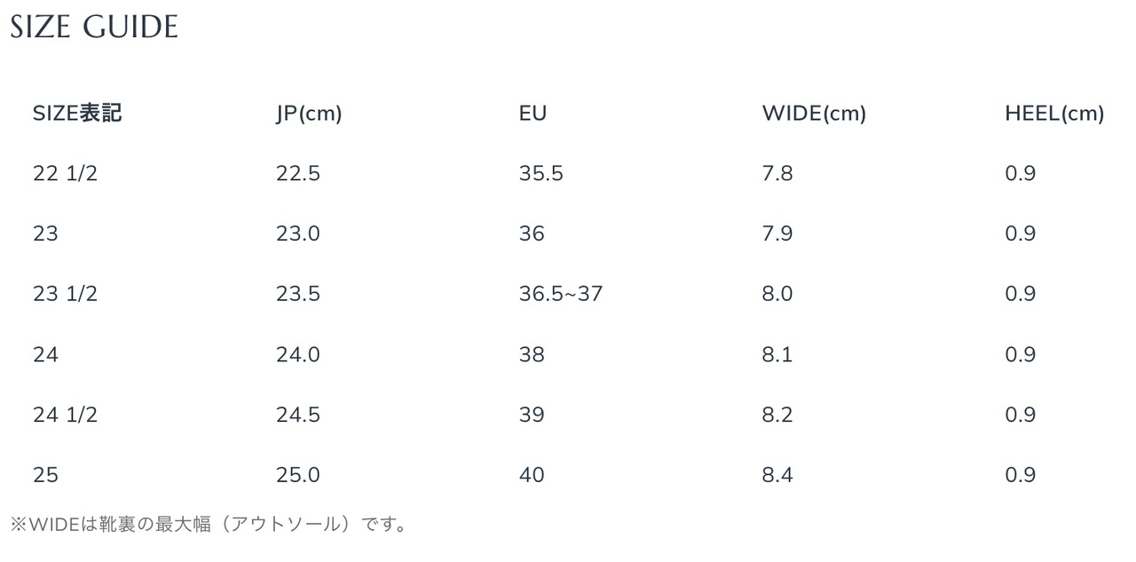
Task: Click the width value 7.8
Action: 777,173
